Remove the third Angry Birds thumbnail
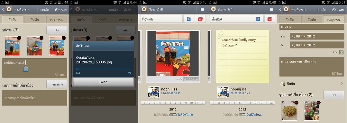Viewport: 347px width, 123px height. point(63,38)
